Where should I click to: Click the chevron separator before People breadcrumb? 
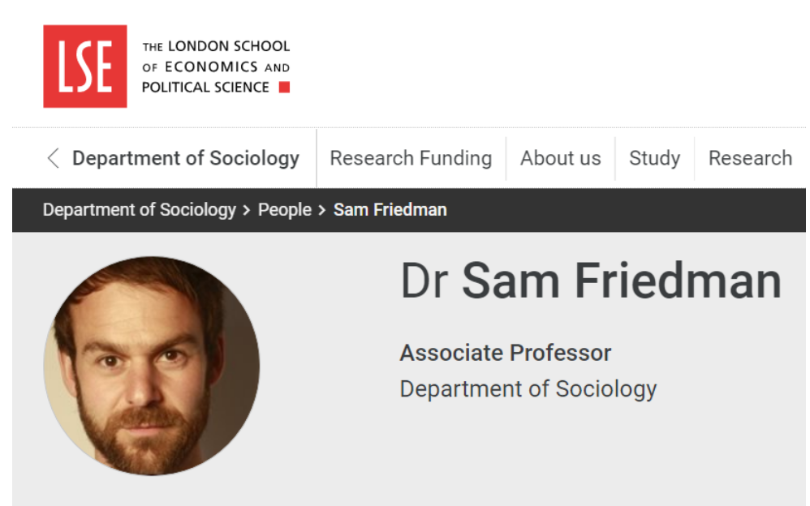247,210
